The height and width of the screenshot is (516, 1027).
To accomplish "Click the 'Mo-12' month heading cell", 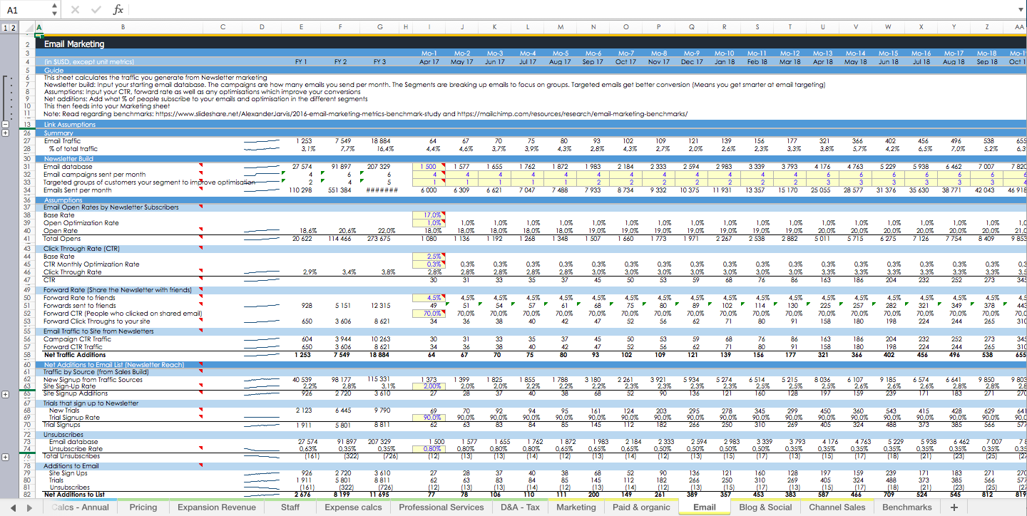I will click(x=790, y=53).
